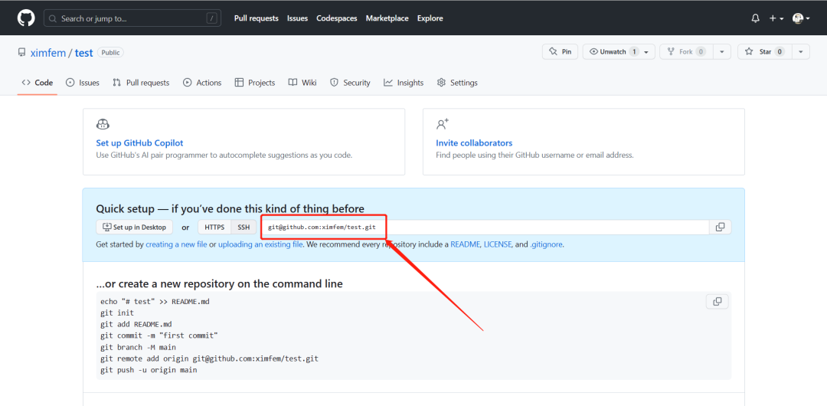Open the README link
827x406 pixels.
pos(466,245)
